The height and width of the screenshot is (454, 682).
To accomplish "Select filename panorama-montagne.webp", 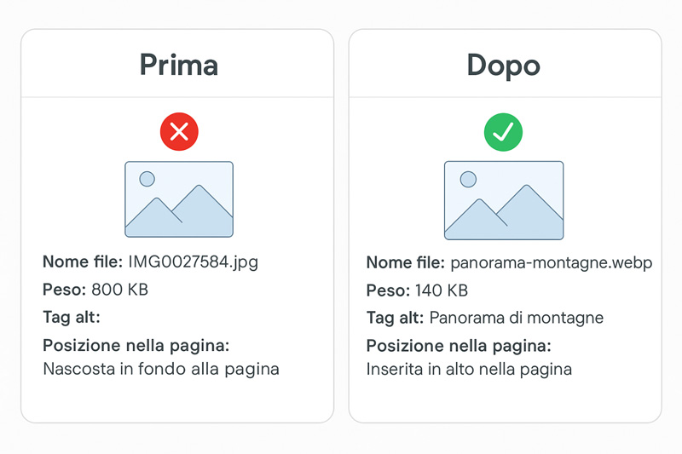I will (x=551, y=263).
